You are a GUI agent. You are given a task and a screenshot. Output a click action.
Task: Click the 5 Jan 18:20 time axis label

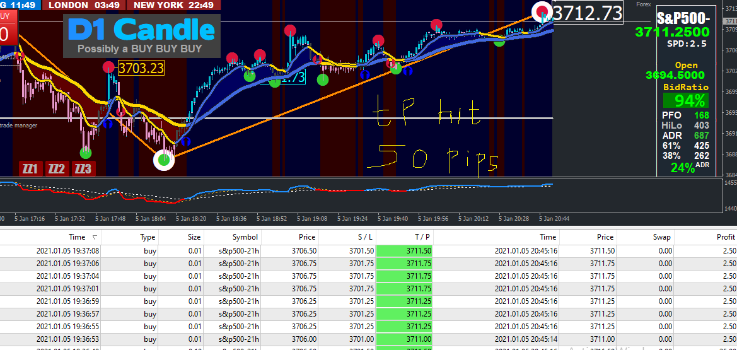191,219
